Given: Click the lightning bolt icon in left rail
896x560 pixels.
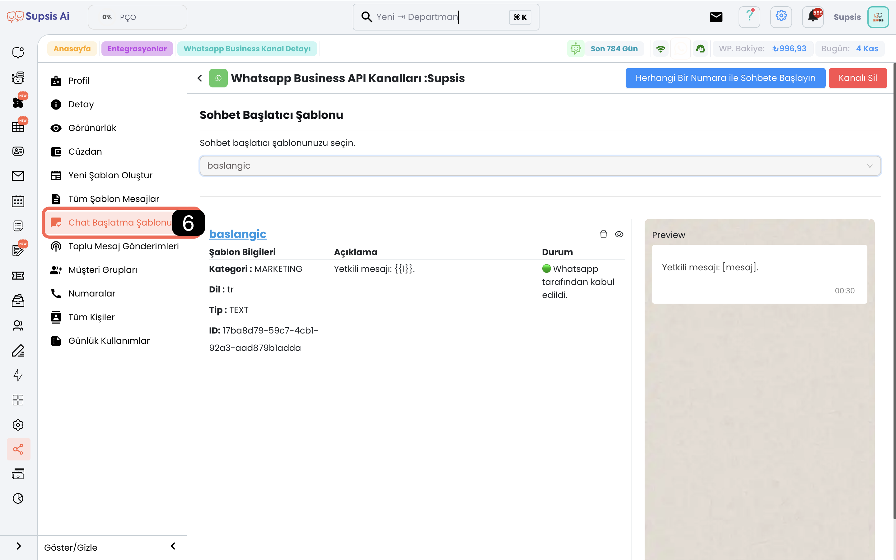Looking at the screenshot, I should tap(18, 375).
